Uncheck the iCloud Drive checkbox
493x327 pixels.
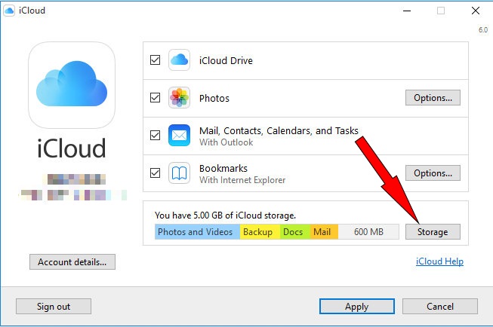tap(155, 60)
